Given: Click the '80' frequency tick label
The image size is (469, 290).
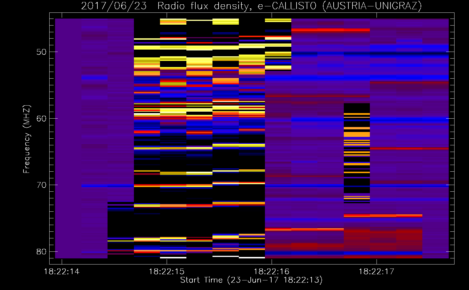Looking at the screenshot, I should tap(41, 252).
